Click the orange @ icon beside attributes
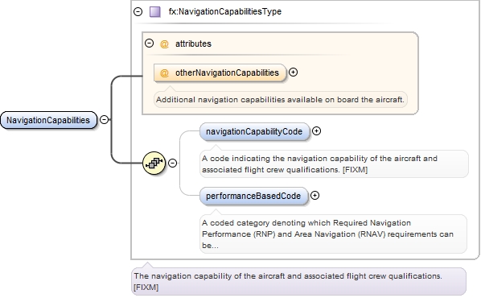Image resolution: width=481 pixels, height=298 pixels. 164,44
